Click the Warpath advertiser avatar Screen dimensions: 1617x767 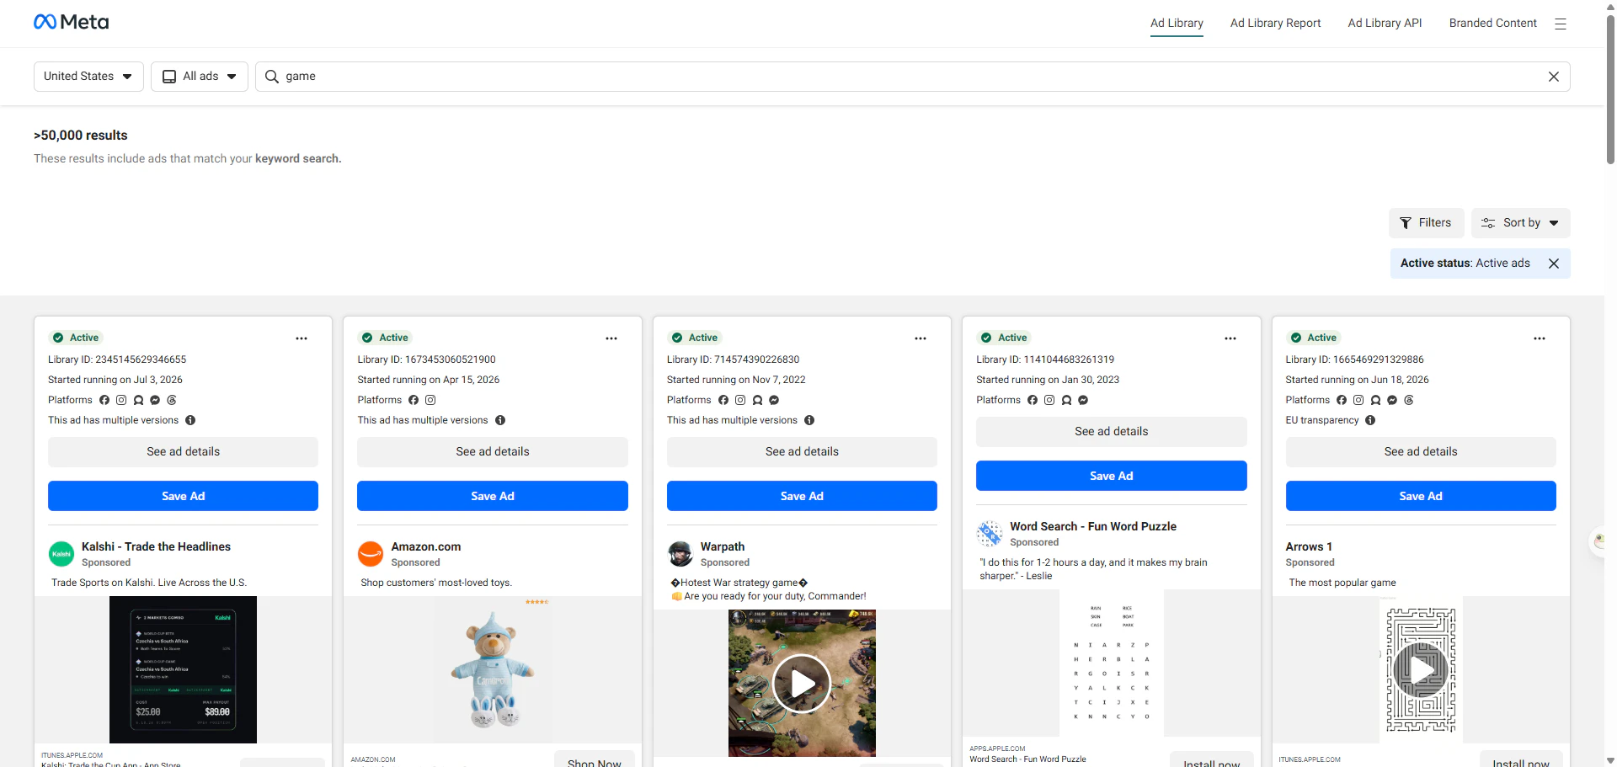pyautogui.click(x=680, y=554)
